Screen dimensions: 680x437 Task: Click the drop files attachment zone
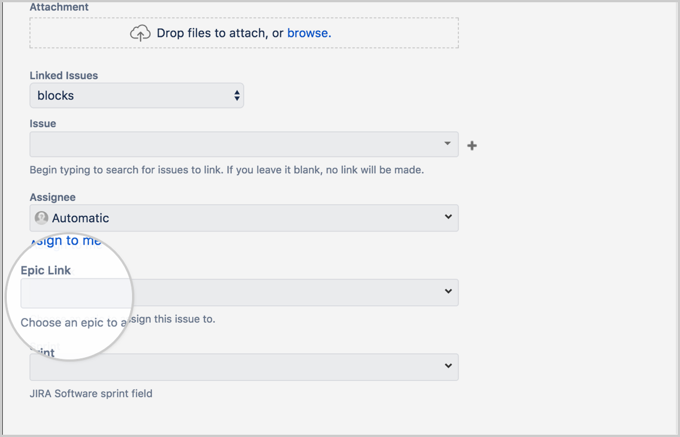(244, 33)
